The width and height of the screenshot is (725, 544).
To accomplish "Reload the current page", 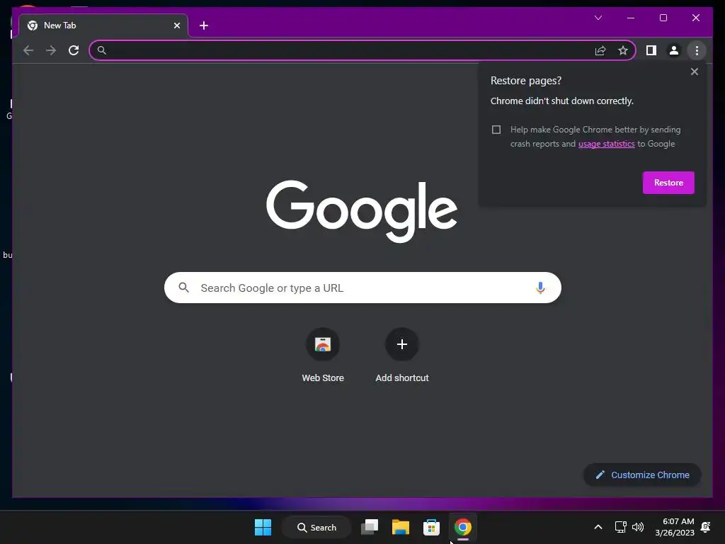I will [74, 50].
